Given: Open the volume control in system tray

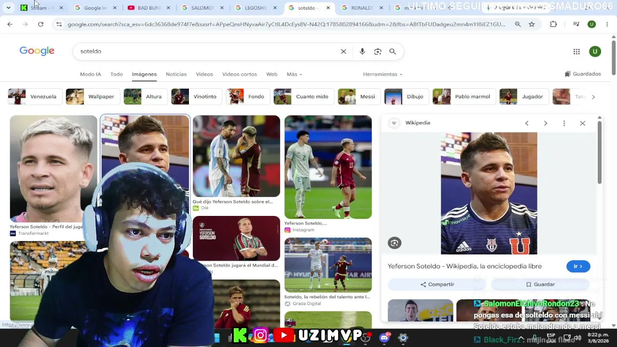Looking at the screenshot, I should click(x=577, y=337).
